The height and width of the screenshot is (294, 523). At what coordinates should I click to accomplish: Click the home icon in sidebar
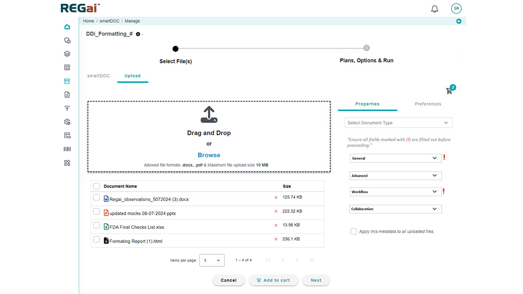click(67, 27)
